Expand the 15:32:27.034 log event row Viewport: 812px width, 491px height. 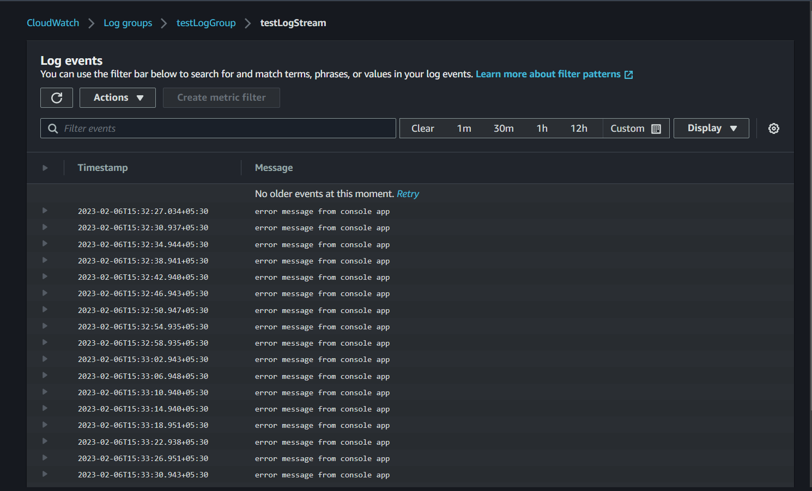tap(45, 211)
